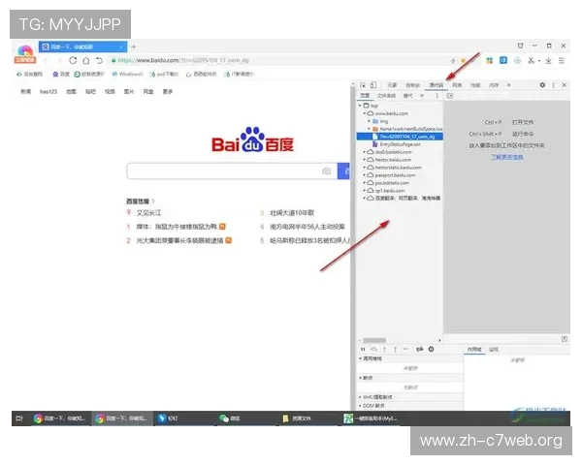This screenshot has height=465, width=582.
Task: Reload the page with the refresh icon
Action: tap(72, 59)
